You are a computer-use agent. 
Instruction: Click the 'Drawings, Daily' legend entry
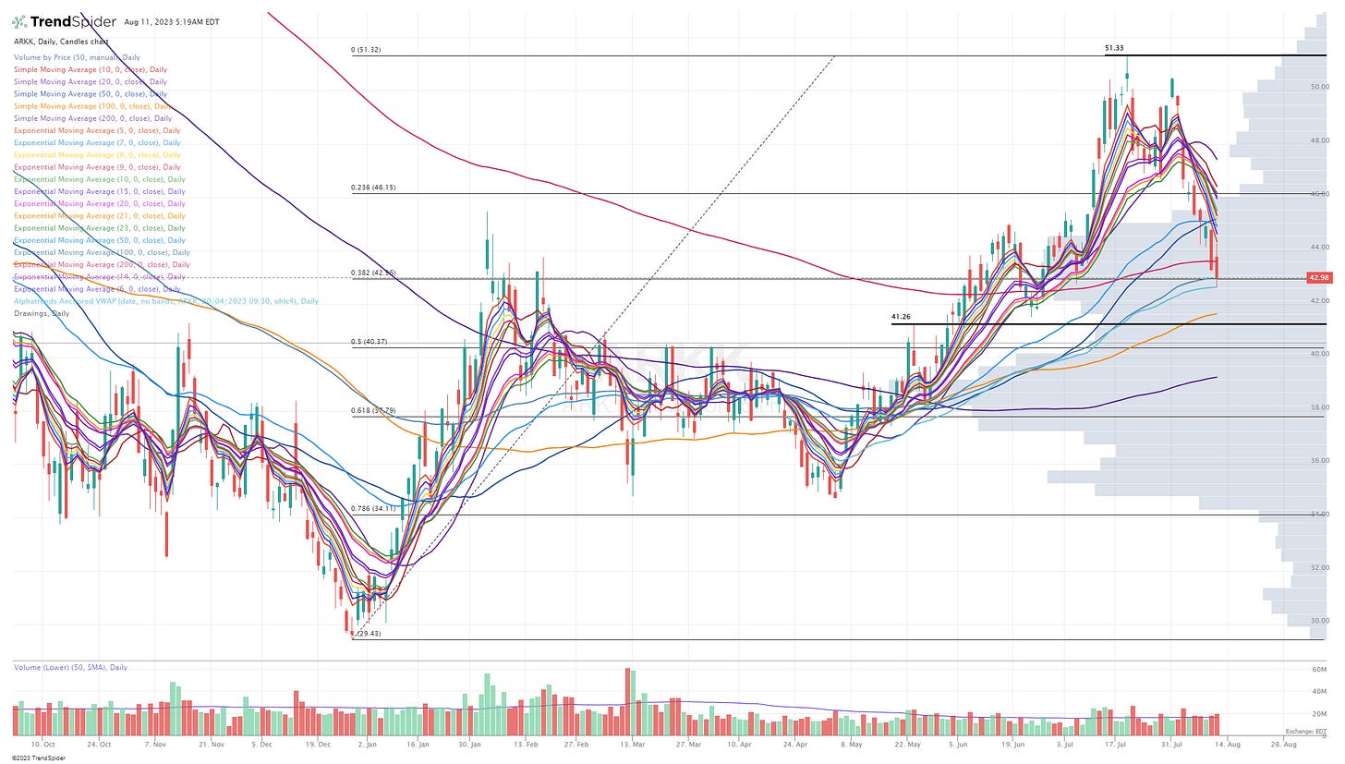[41, 313]
